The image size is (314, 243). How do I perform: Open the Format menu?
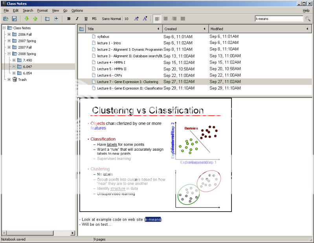pos(42,11)
